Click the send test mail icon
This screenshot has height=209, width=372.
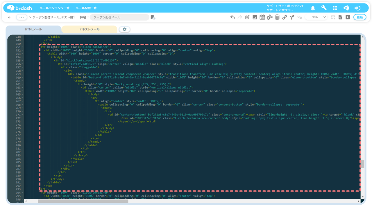pos(333,17)
